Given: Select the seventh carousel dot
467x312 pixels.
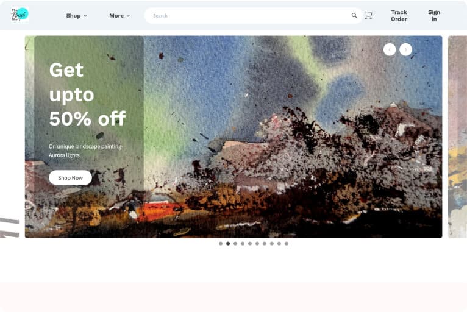Looking at the screenshot, I should (x=265, y=244).
